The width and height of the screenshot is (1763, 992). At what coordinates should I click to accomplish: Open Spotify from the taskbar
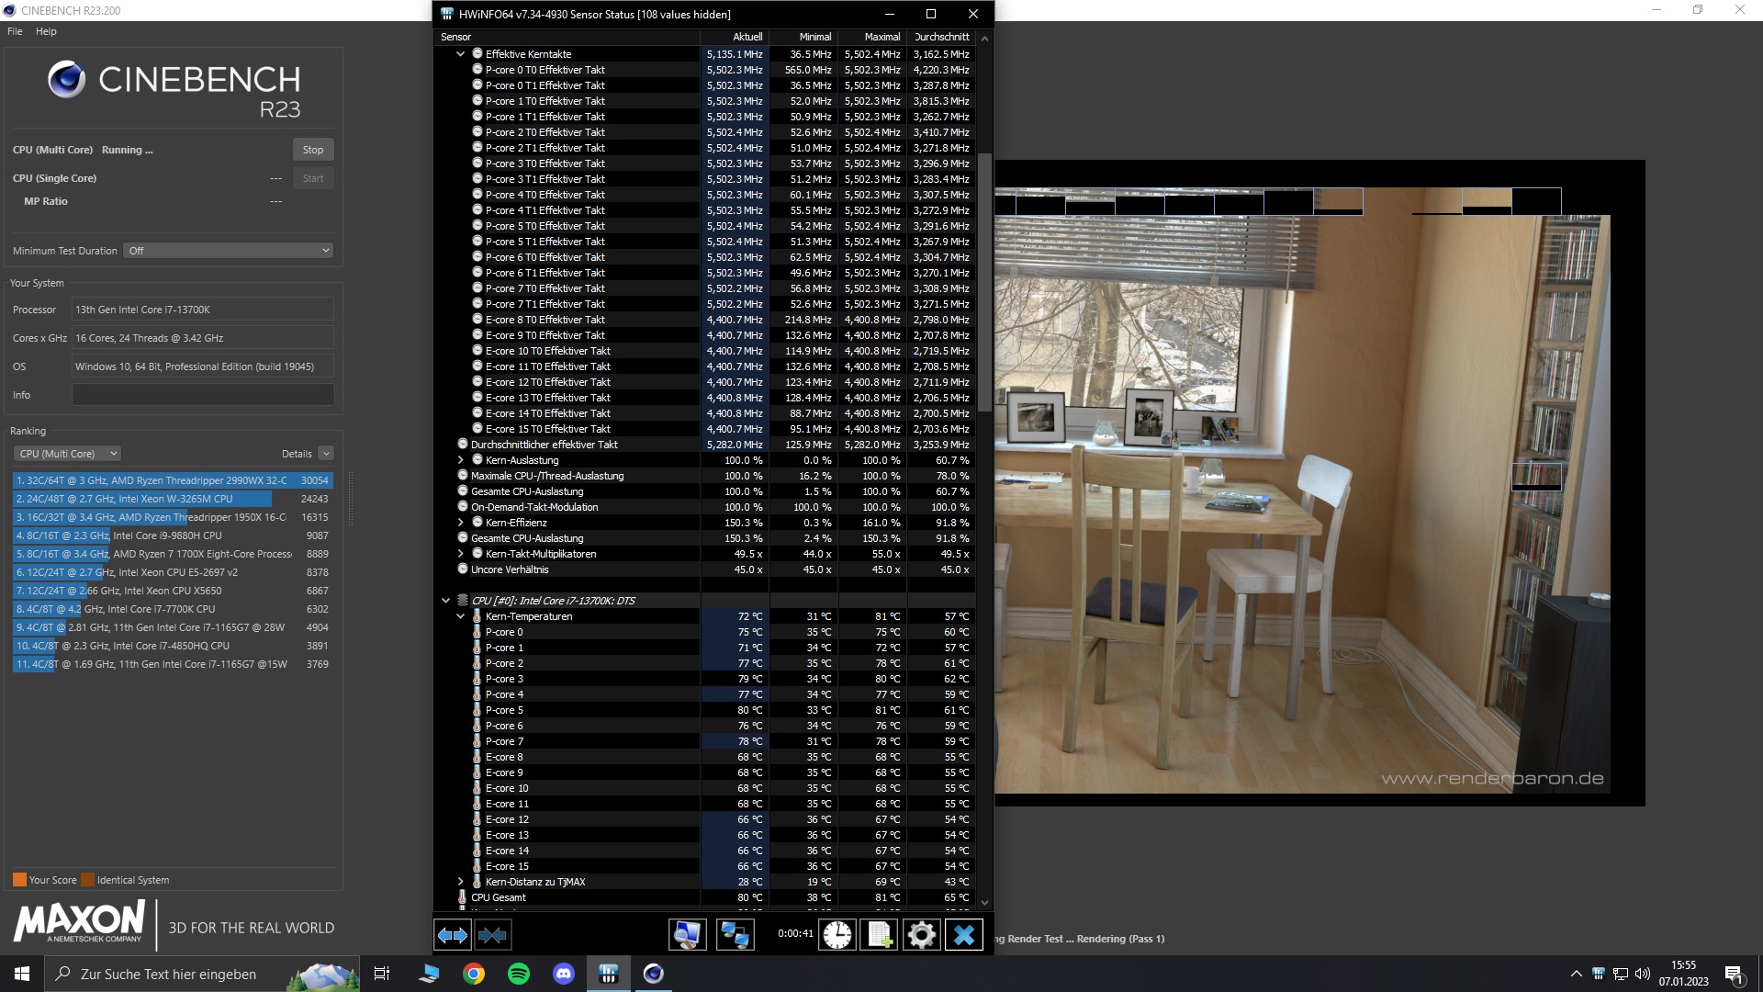[519, 974]
